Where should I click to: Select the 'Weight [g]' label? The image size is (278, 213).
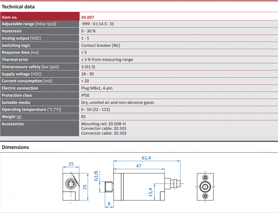pyautogui.click(x=11, y=117)
